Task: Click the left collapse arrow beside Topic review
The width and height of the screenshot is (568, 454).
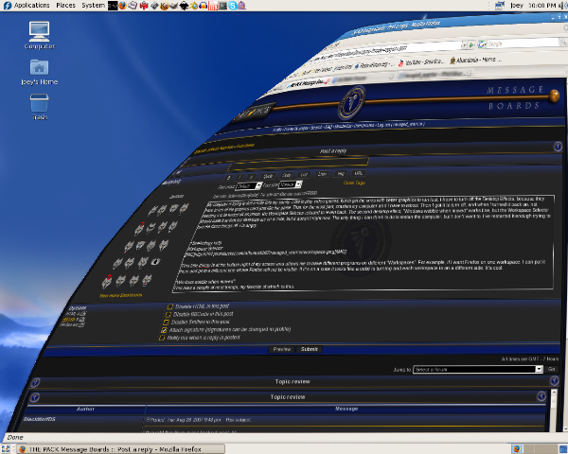Action: 36,381
